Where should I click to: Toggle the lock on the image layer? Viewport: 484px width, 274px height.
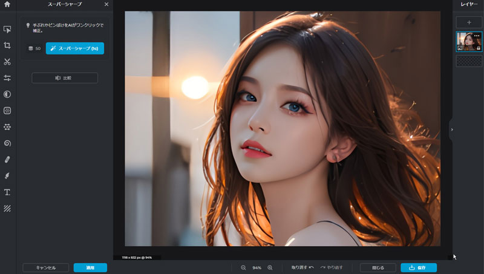coord(478,48)
